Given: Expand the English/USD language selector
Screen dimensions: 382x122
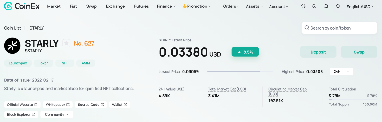Looking at the screenshot, I should click(x=360, y=7).
